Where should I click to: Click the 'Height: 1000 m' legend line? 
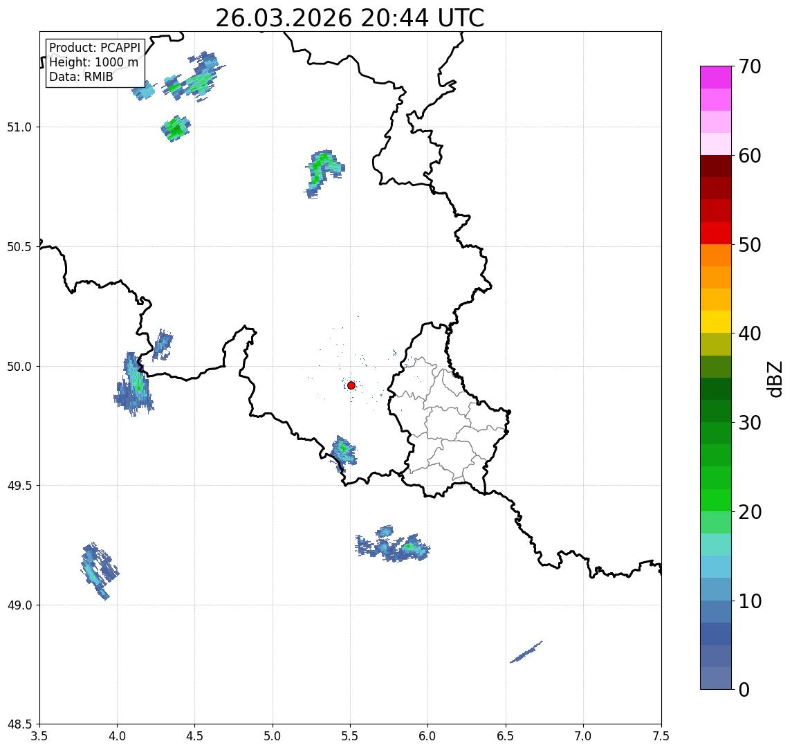(x=93, y=62)
